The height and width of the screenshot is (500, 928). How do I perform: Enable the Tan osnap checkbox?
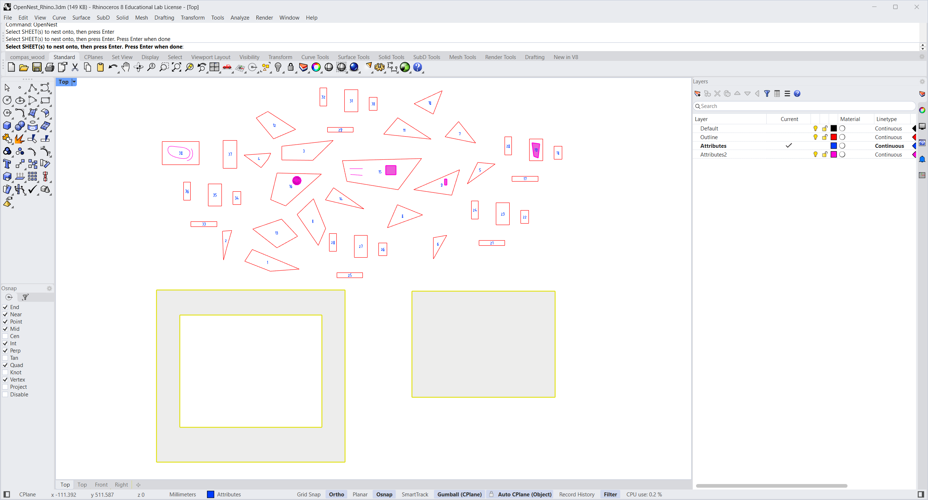(5, 358)
